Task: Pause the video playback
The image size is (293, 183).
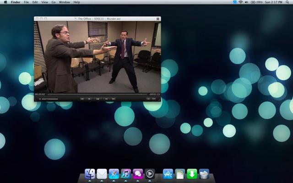Action: (98, 99)
